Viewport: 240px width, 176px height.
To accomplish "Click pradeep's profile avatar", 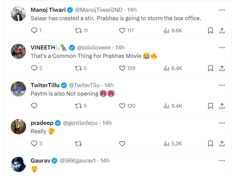I will 18,127.
